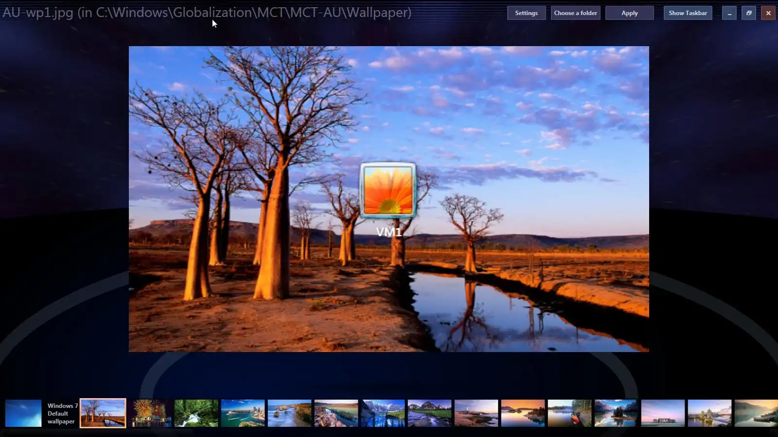Click the 'Windows 7 Default wallpaper' label
The image size is (778, 437).
point(62,413)
